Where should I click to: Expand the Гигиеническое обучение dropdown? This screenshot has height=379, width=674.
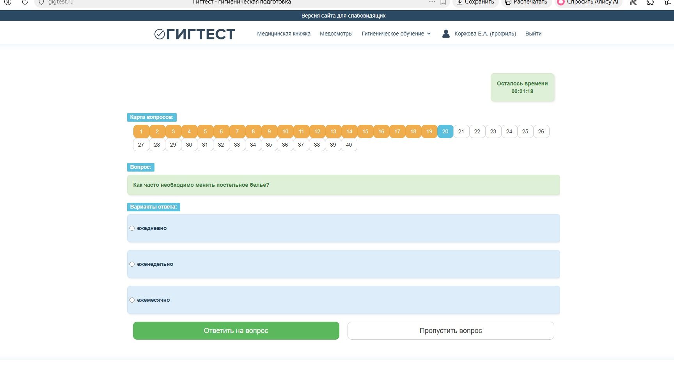click(396, 34)
